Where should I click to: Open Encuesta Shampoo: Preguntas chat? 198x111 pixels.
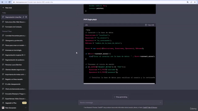14,94
